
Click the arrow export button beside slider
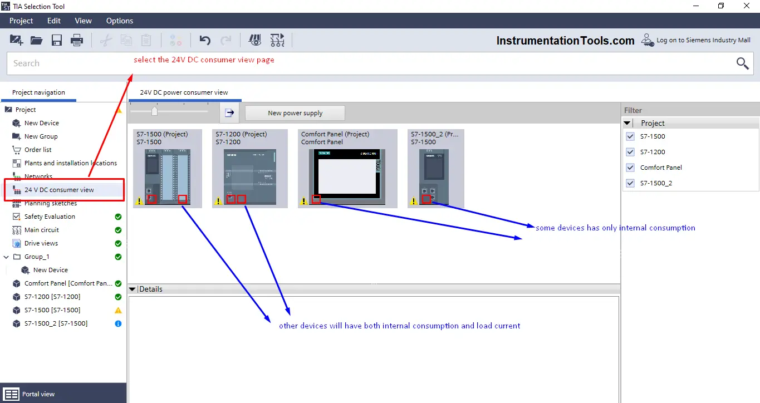coord(229,113)
